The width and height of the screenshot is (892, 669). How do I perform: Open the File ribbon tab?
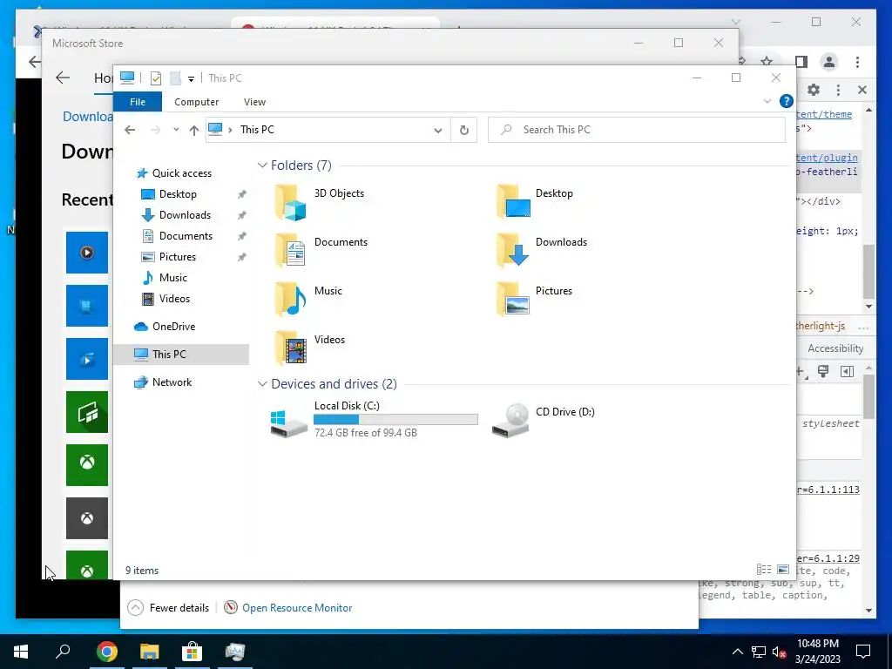click(138, 102)
